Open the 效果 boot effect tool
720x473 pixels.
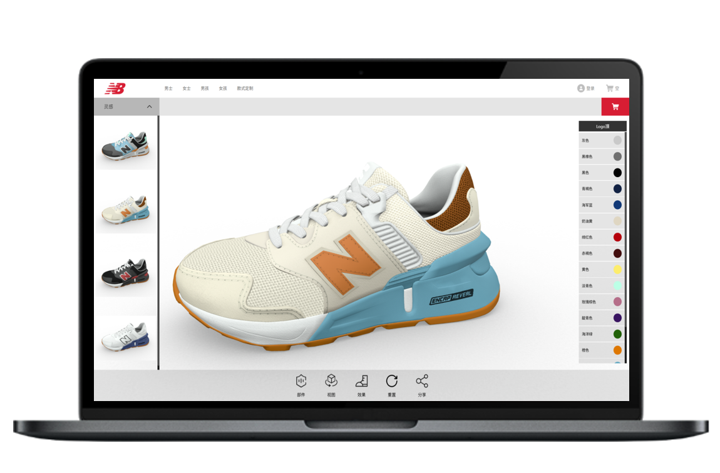click(361, 384)
